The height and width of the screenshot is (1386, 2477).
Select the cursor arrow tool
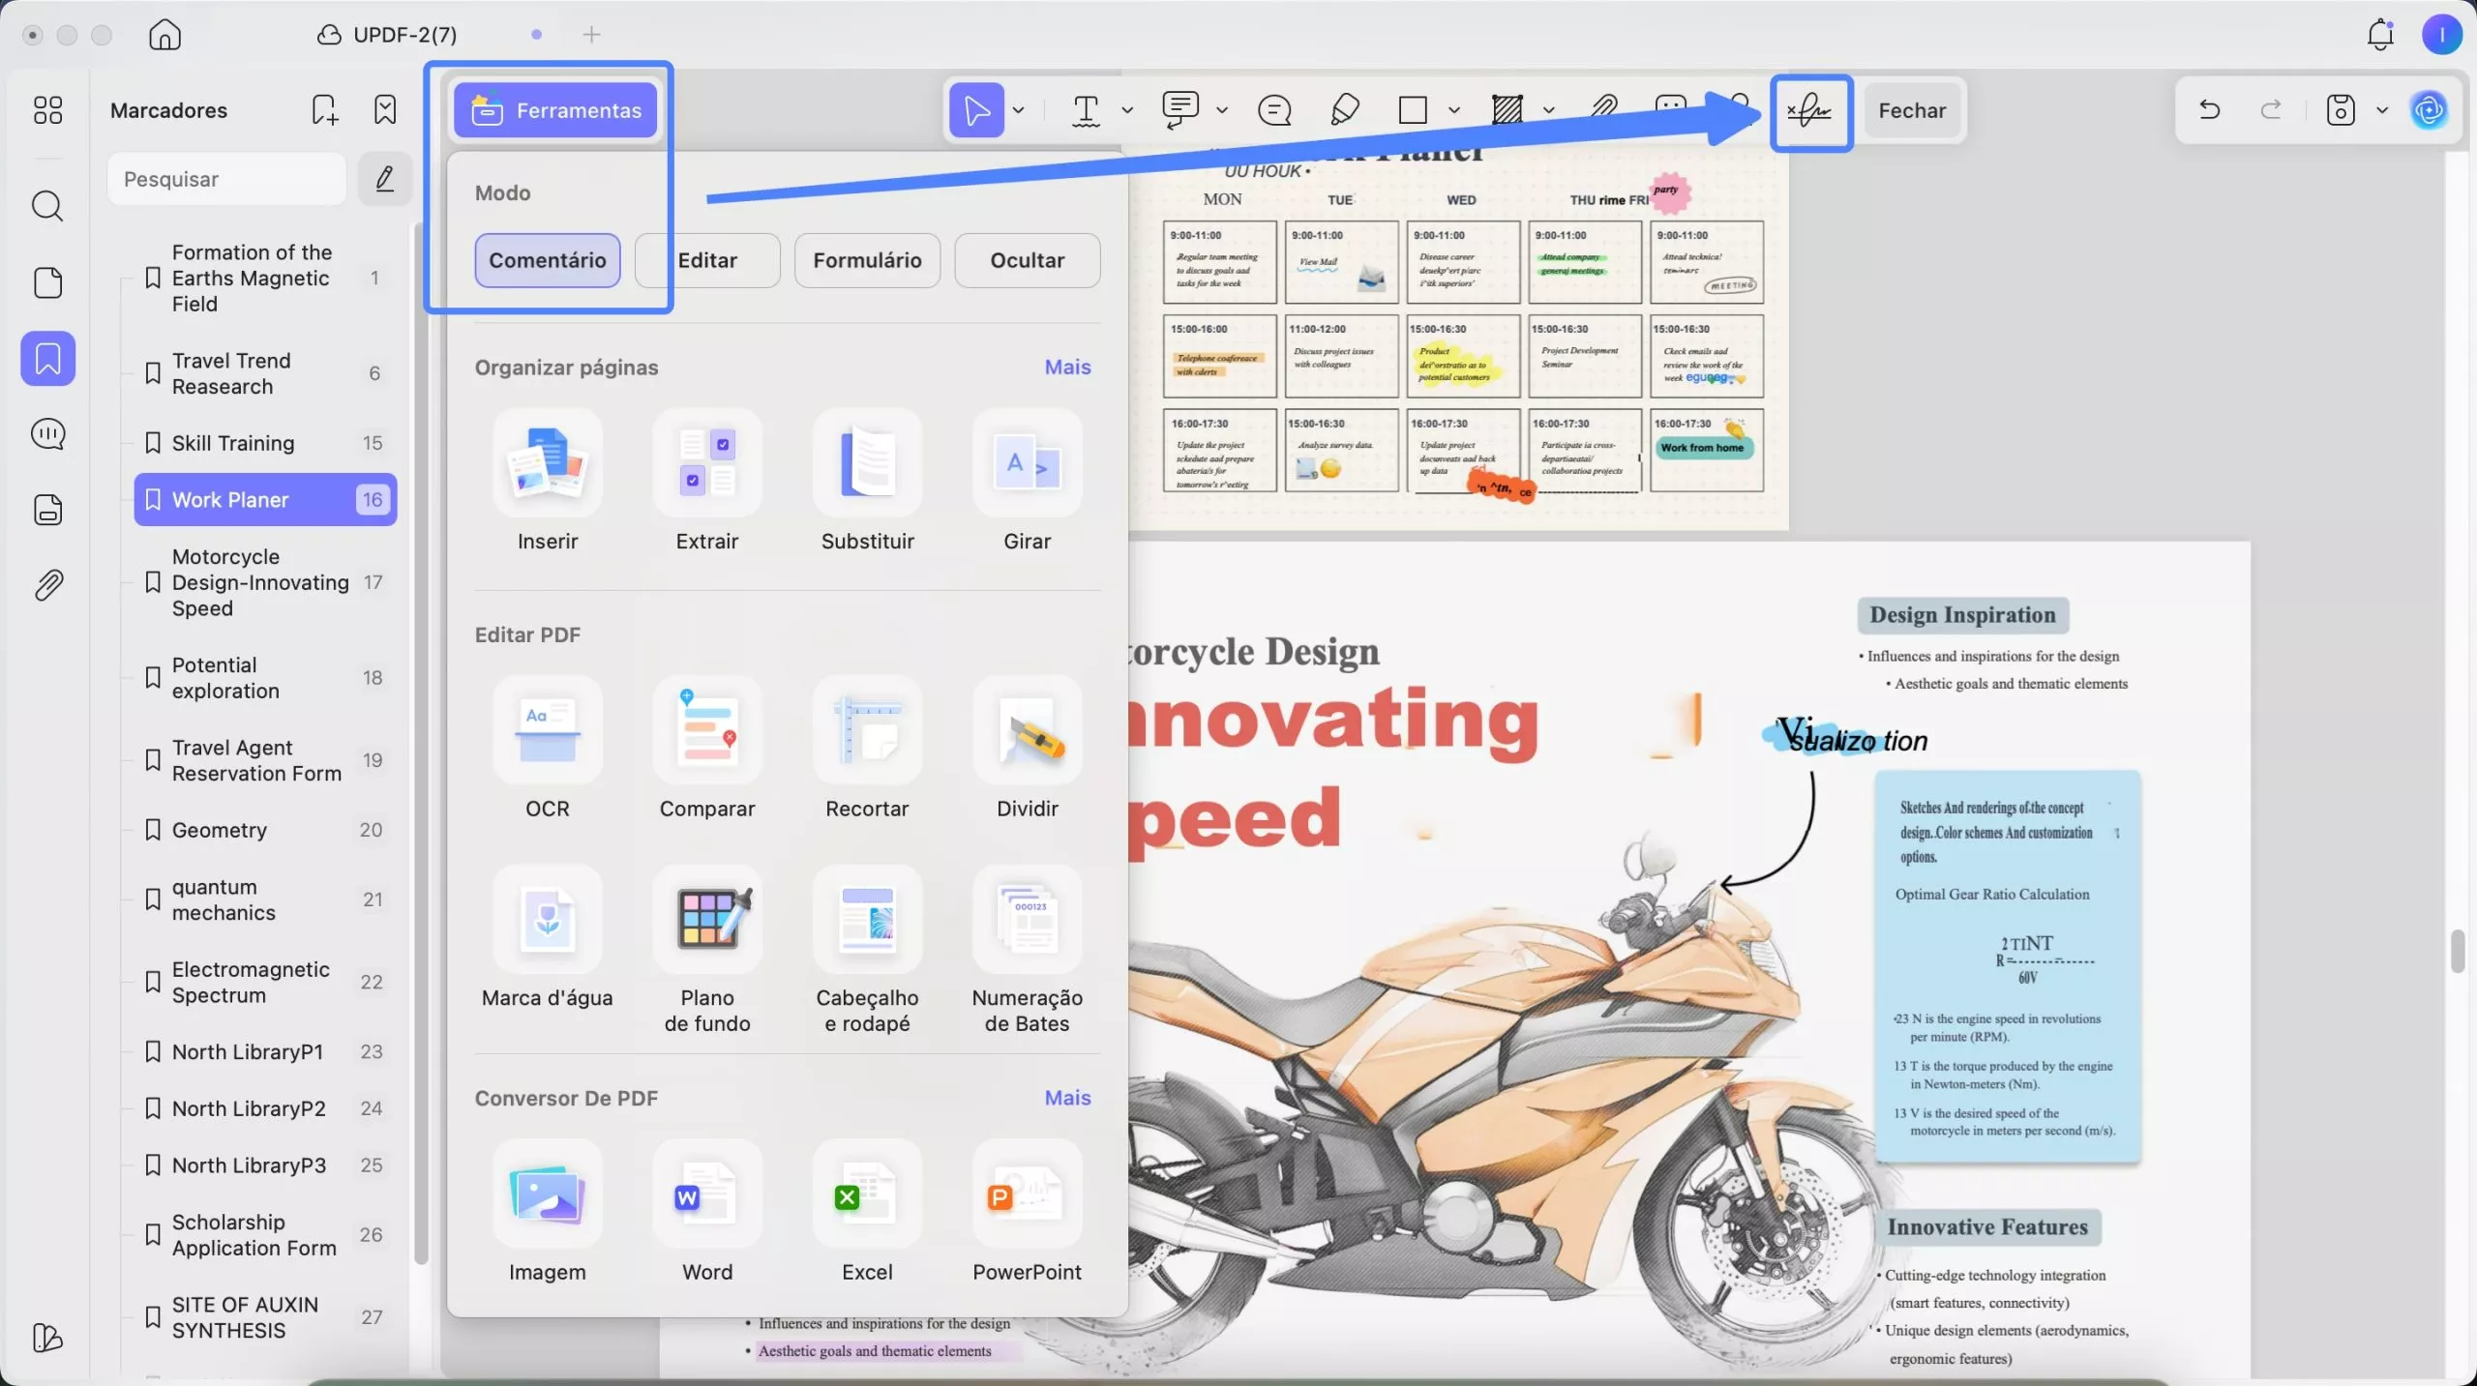(976, 110)
